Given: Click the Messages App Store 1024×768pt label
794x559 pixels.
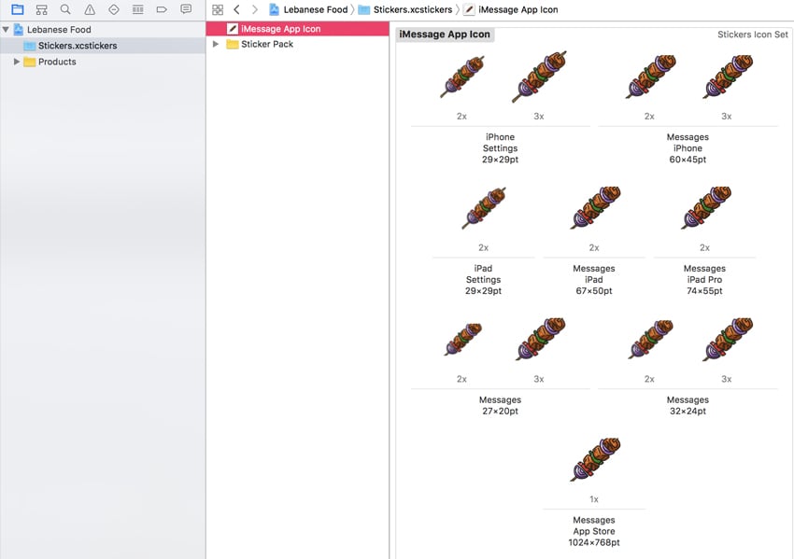Looking at the screenshot, I should click(x=594, y=531).
